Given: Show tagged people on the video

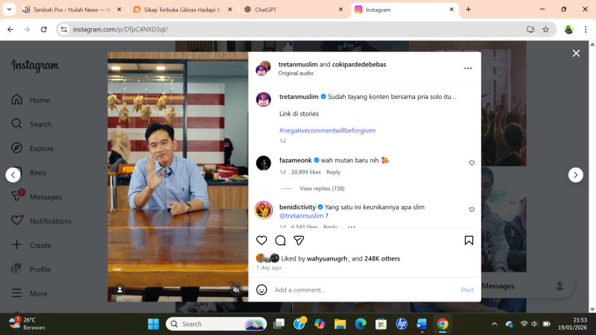Looking at the screenshot, I should click(120, 290).
